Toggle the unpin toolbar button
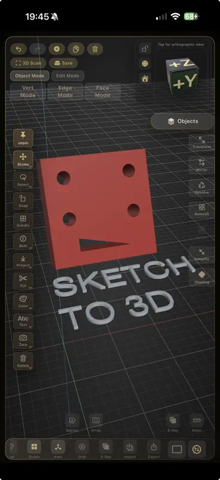The image size is (220, 480). coord(23,138)
